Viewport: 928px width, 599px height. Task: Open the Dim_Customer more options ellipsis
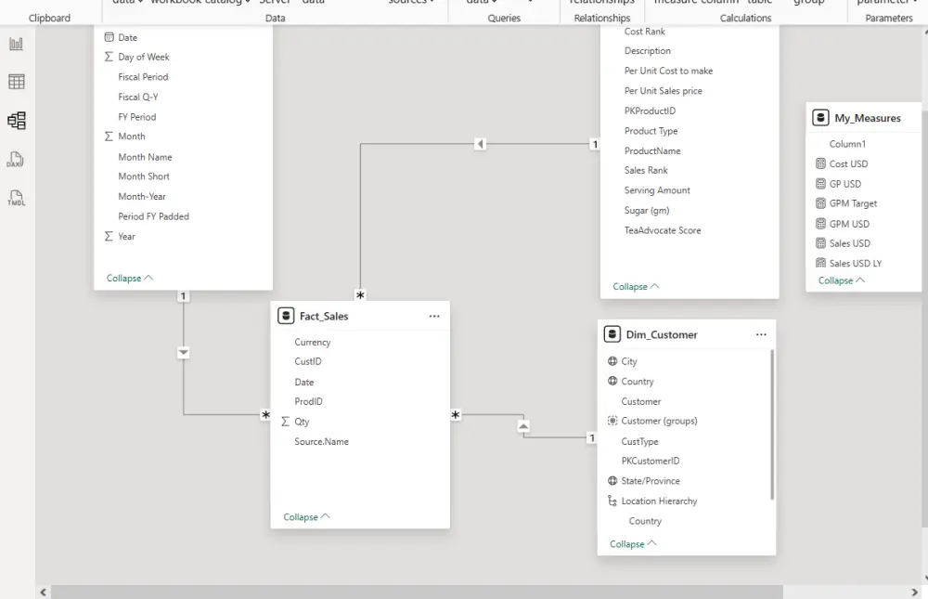(x=761, y=334)
